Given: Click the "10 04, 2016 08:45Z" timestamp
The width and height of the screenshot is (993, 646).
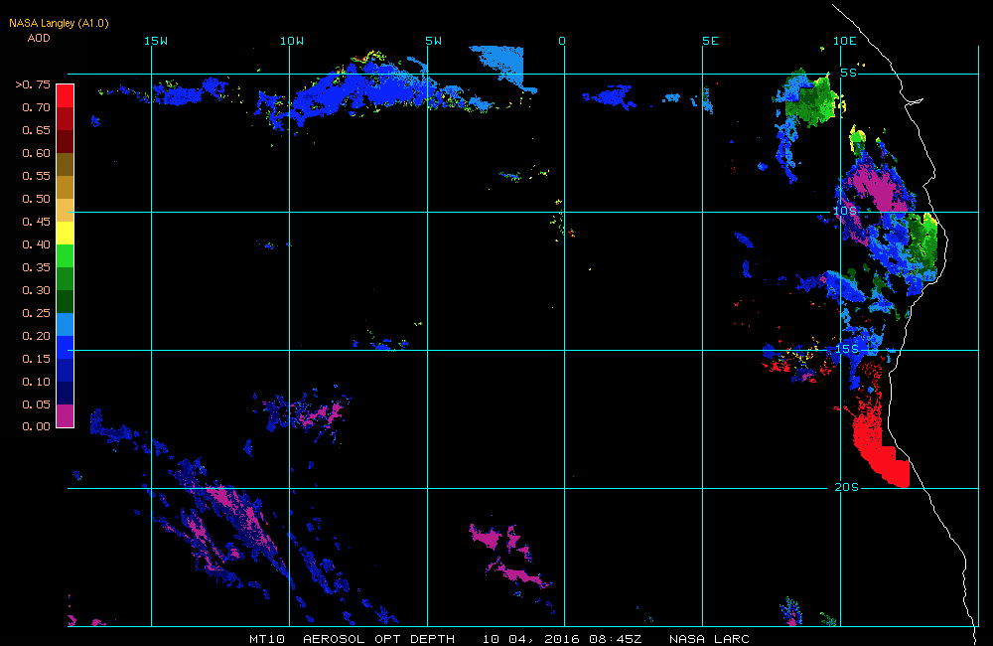Looking at the screenshot, I should (x=562, y=639).
